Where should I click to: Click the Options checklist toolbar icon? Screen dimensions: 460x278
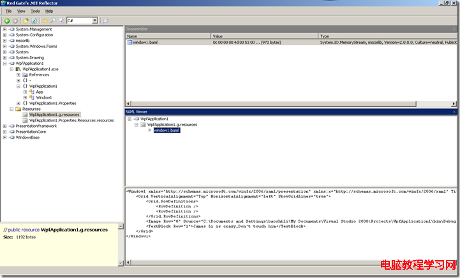pyautogui.click(x=61, y=21)
